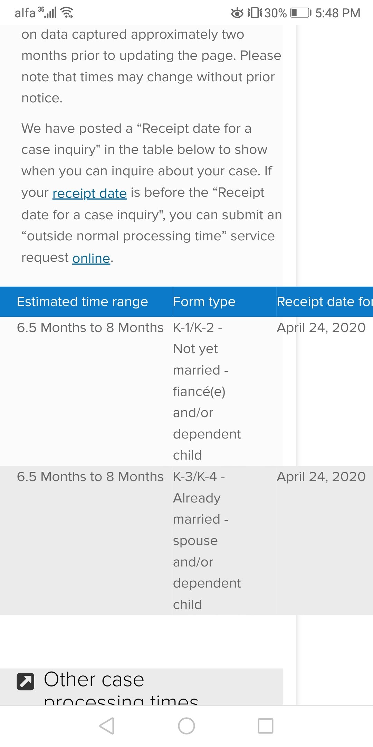
Task: Tap the battery indicator icon
Action: click(301, 13)
